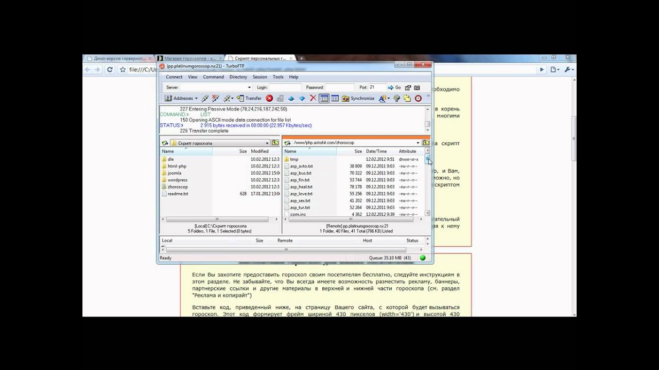Click the Go quick connect button
659x370 pixels.
394,87
